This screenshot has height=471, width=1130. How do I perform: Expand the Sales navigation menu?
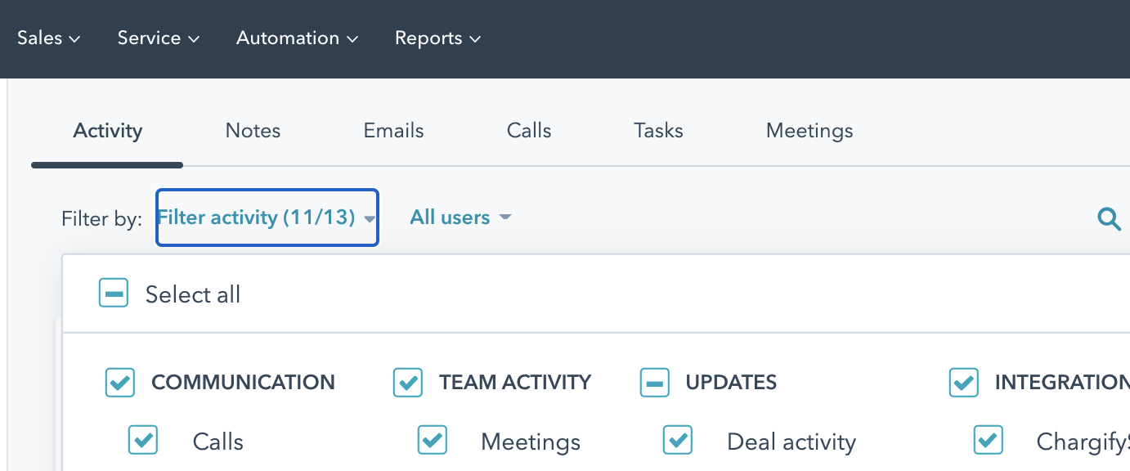click(48, 38)
